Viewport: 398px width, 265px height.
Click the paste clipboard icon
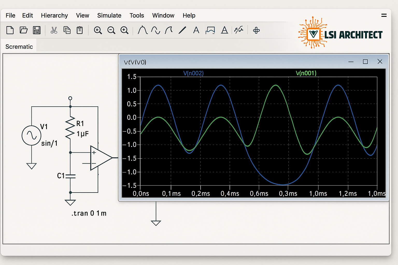point(80,30)
